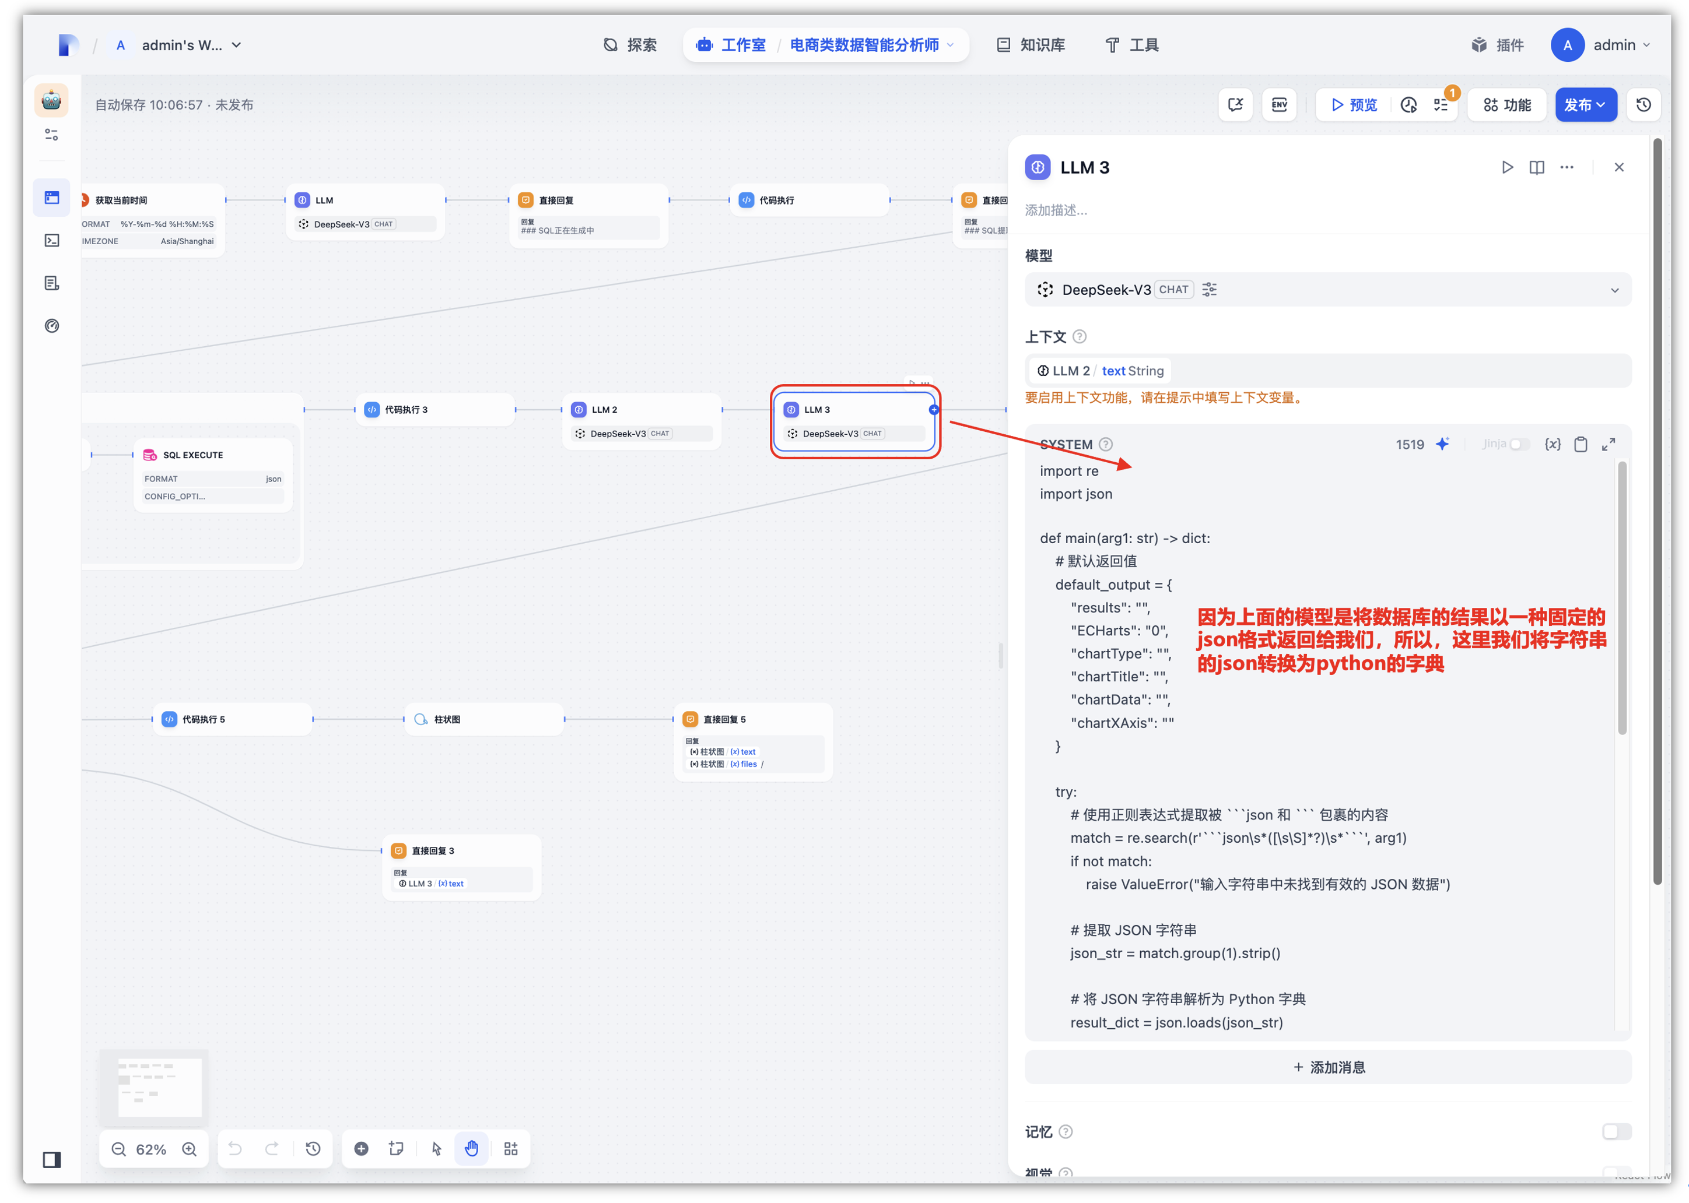Click the prompt generator sparkle icon
1689x1203 pixels.
(x=1442, y=445)
